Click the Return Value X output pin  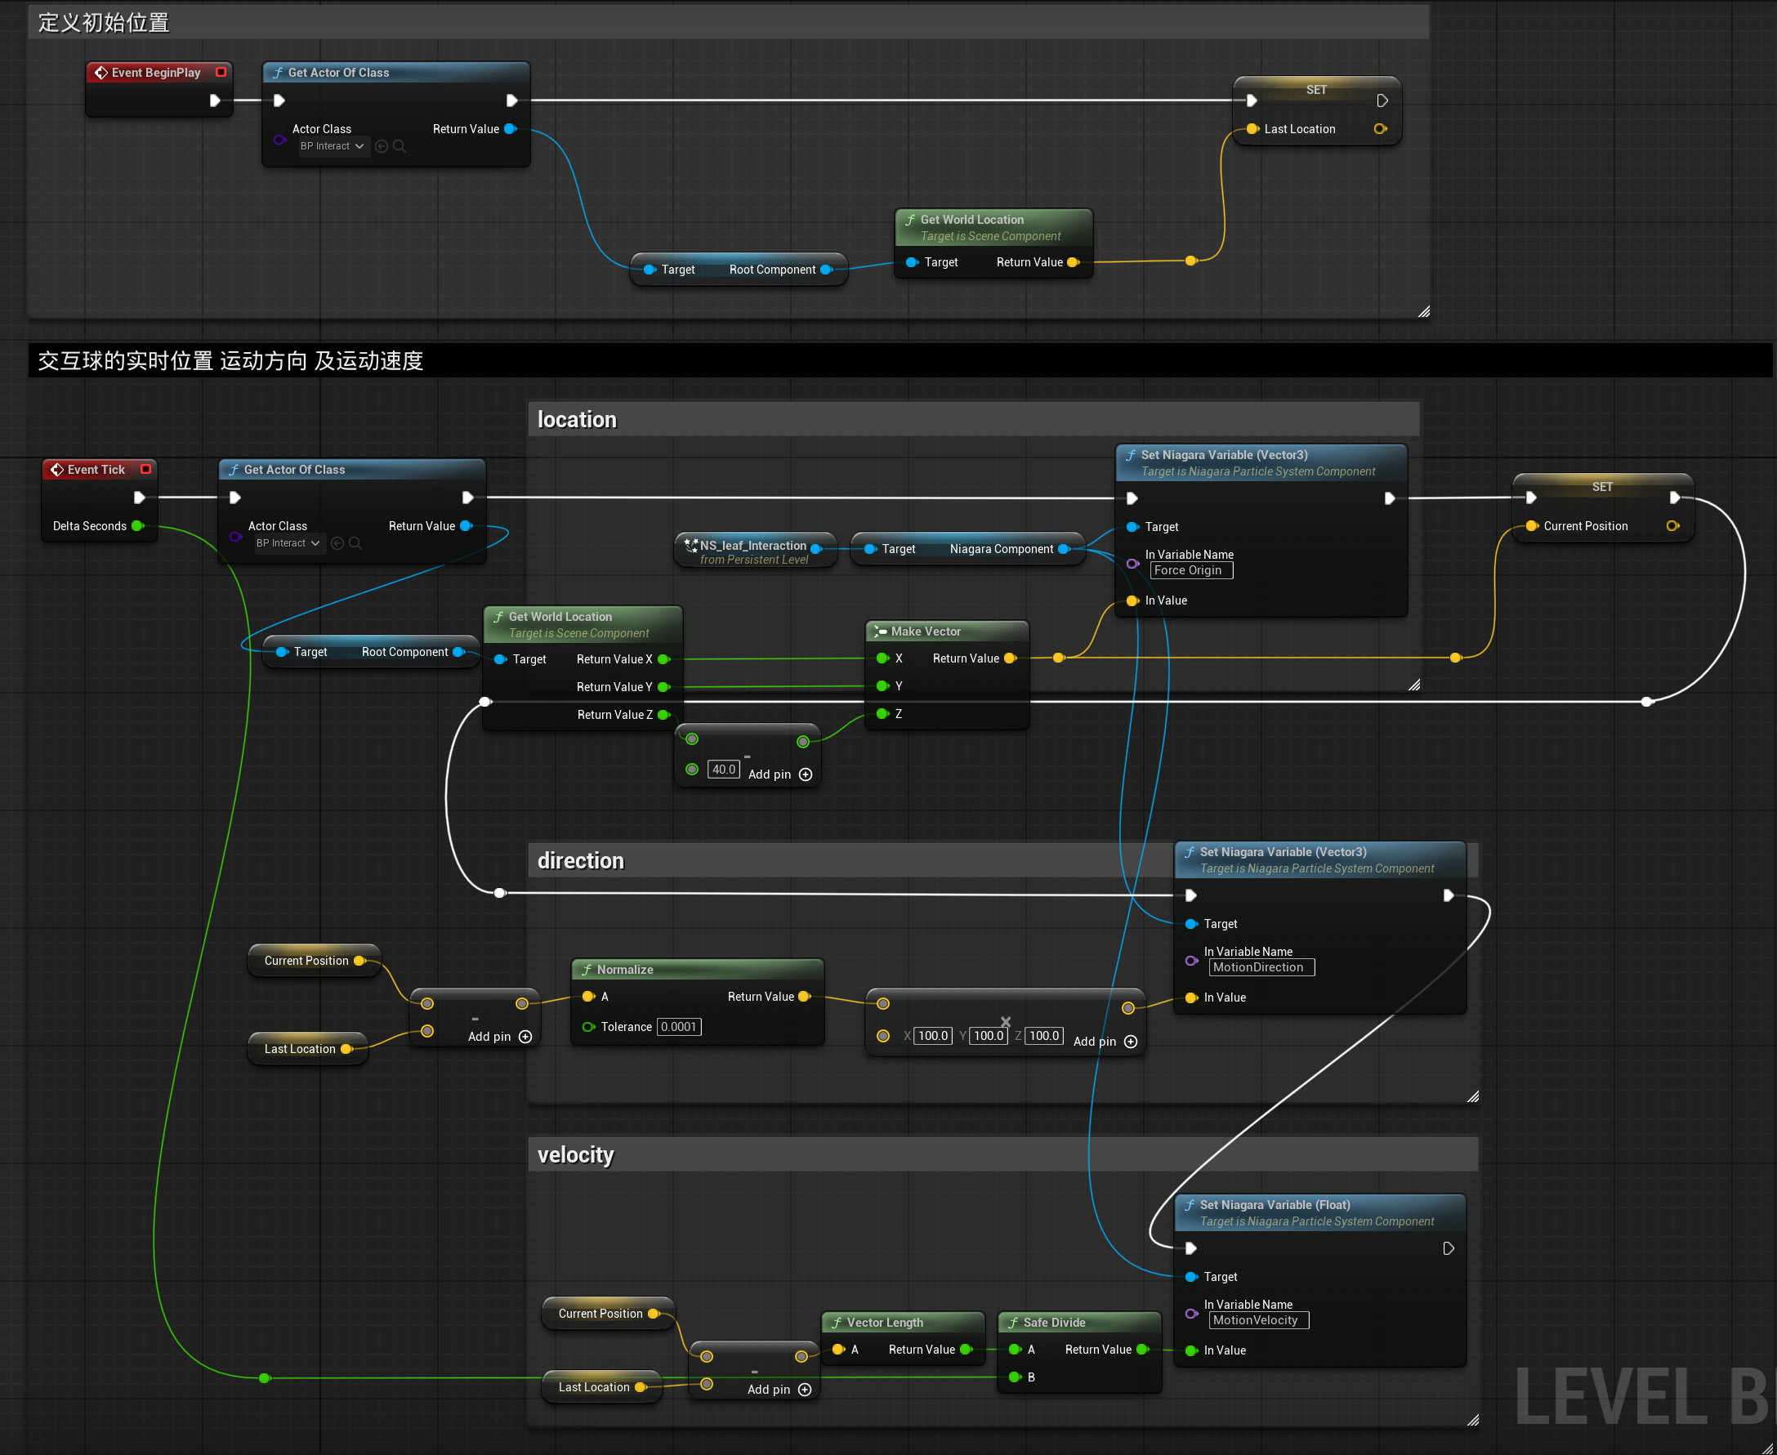(664, 659)
